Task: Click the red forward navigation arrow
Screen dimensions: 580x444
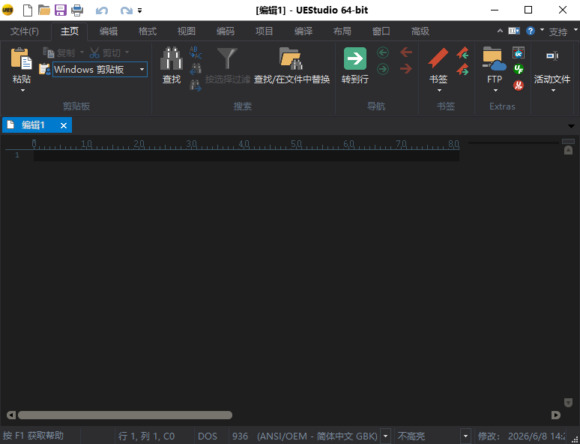Action: [x=406, y=68]
